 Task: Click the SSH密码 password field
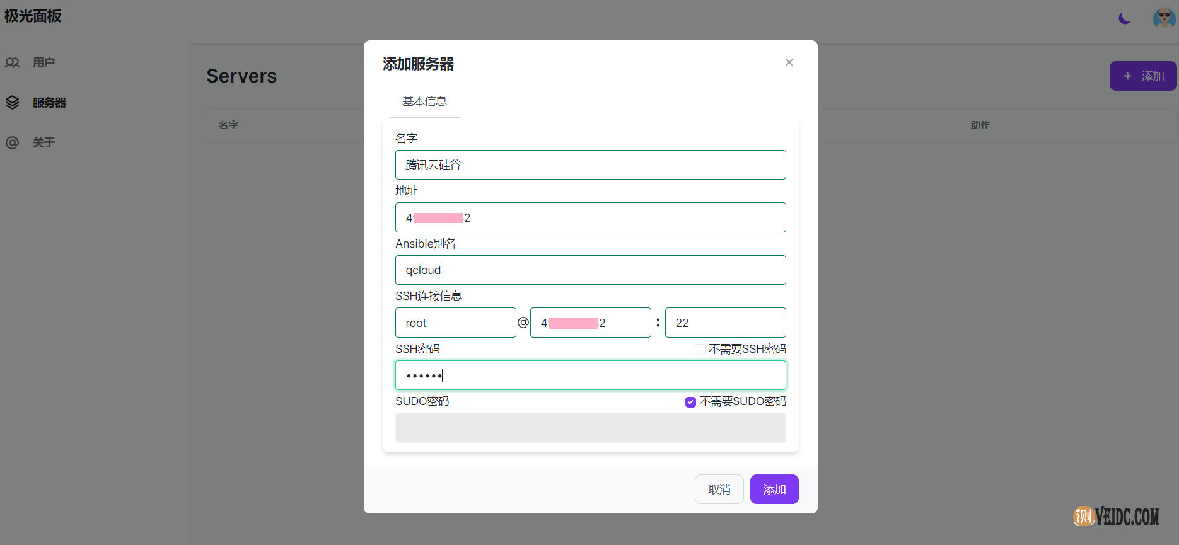coord(590,376)
